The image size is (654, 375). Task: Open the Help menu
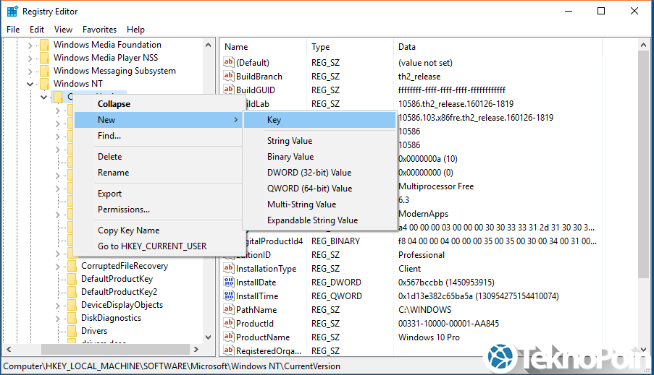[x=135, y=30]
